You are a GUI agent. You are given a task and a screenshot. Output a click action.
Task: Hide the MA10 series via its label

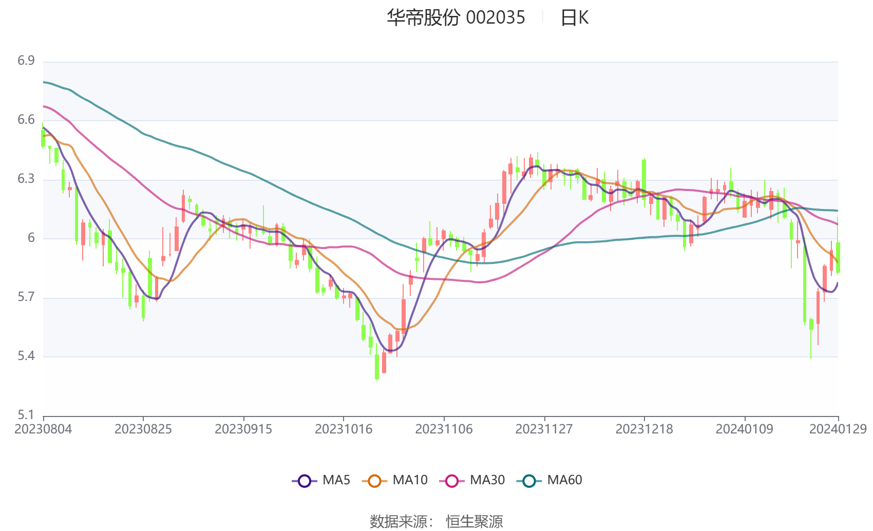(410, 480)
